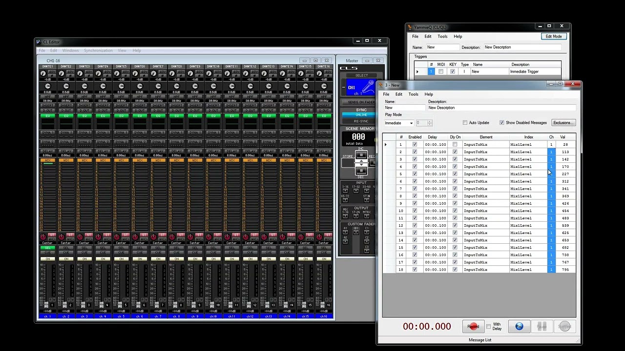
Task: Open Windows menu in CL Editor
Action: [70, 51]
